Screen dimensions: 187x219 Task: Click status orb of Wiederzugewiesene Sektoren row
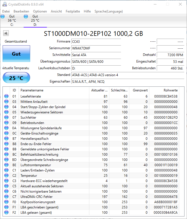(6, 112)
